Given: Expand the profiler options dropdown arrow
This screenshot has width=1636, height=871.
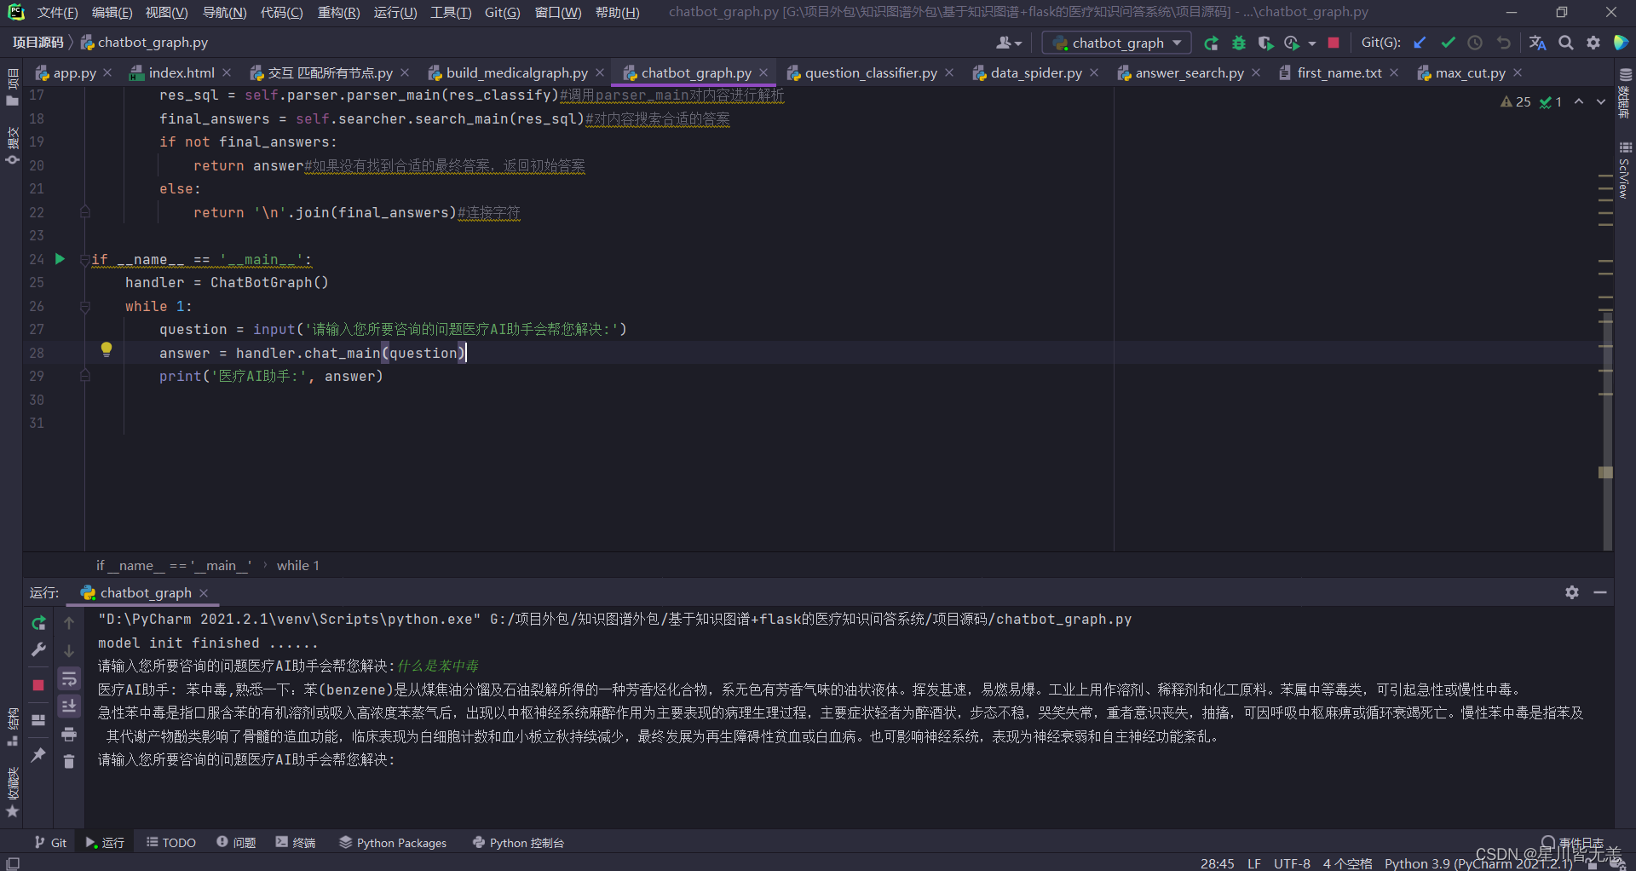Looking at the screenshot, I should click(1312, 44).
